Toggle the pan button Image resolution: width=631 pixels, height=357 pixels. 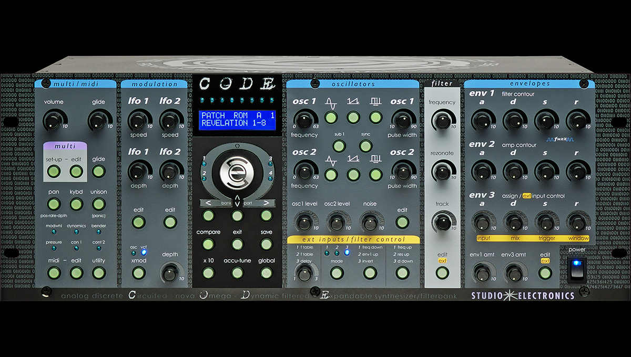54,204
